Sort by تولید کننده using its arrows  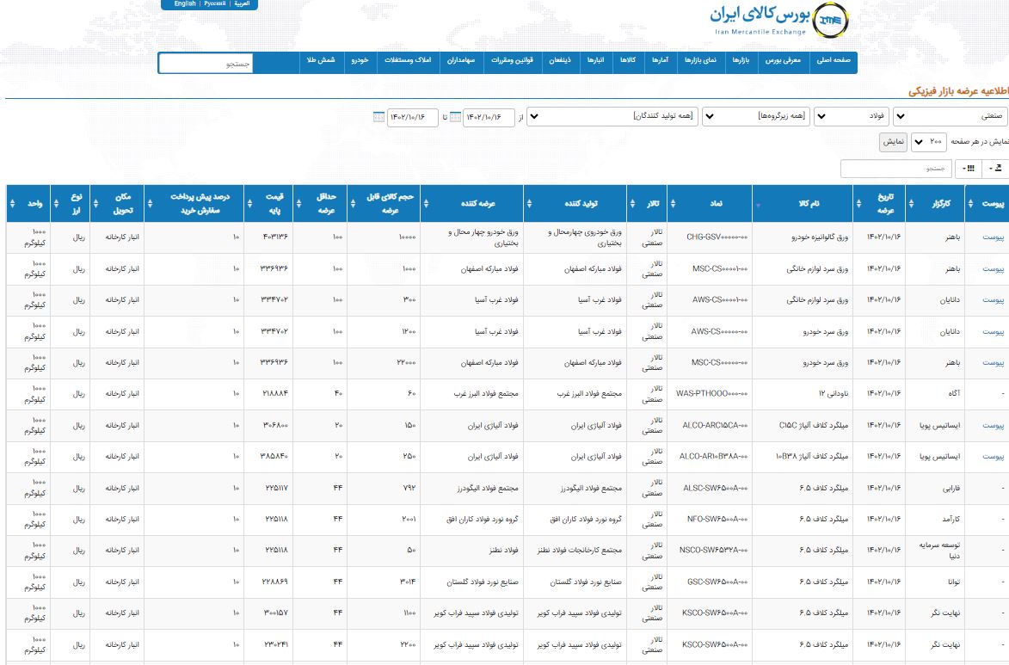coord(529,204)
